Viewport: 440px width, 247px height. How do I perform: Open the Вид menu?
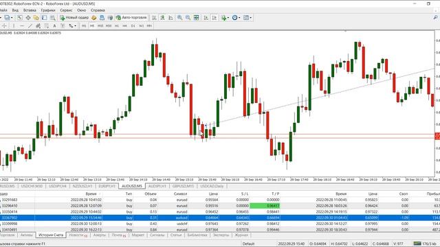[15, 10]
